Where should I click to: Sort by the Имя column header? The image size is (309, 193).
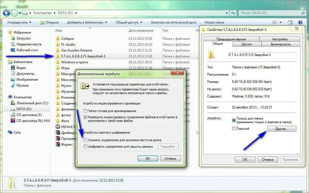click(59, 31)
